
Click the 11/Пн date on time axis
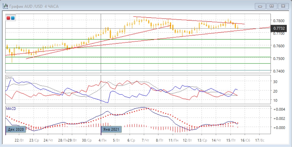point(173,140)
